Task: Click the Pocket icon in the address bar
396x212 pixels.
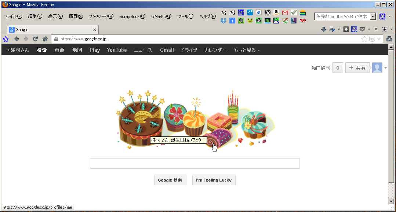Action: [372, 39]
